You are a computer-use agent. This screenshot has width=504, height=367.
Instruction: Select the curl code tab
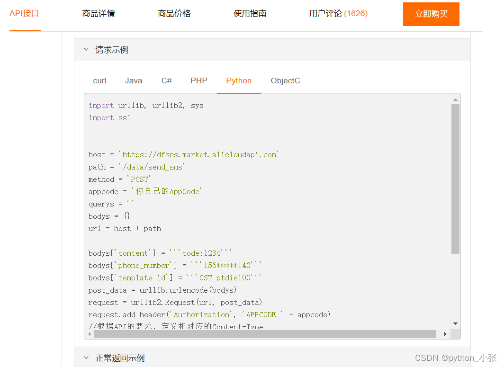[x=99, y=81]
